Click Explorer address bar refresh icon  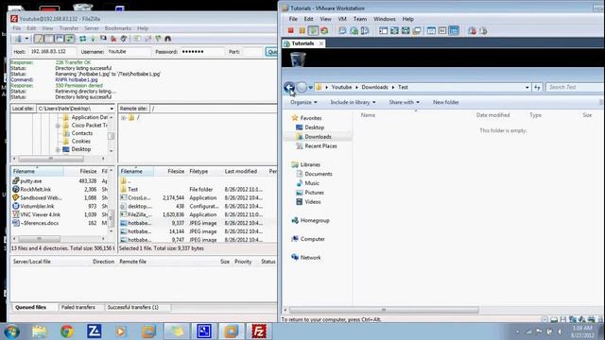click(x=537, y=87)
